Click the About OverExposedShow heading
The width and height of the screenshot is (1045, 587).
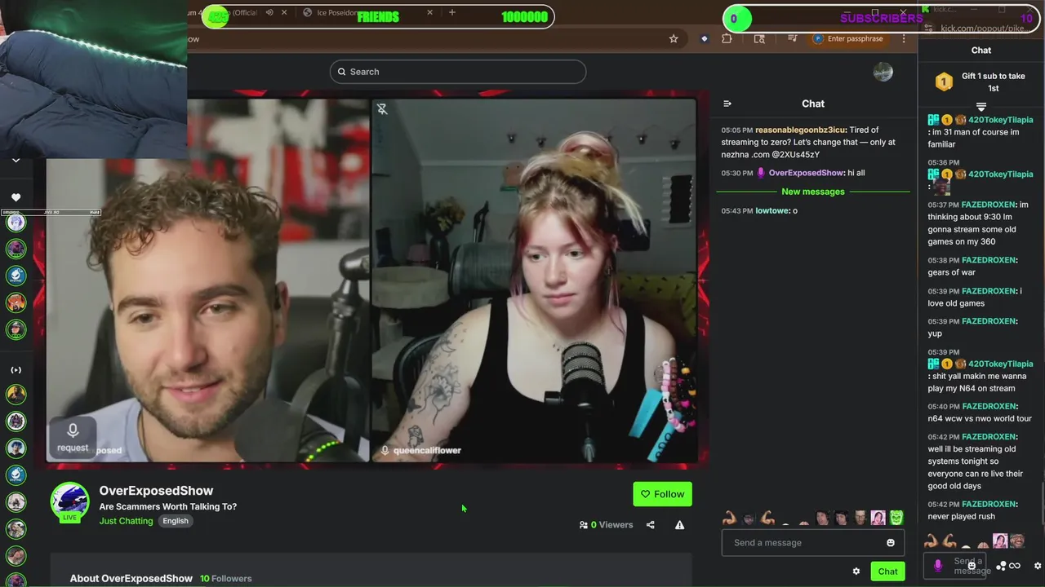click(131, 579)
